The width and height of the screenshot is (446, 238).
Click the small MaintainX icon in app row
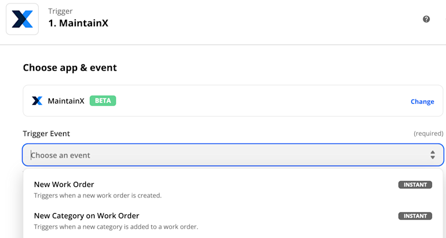[37, 101]
